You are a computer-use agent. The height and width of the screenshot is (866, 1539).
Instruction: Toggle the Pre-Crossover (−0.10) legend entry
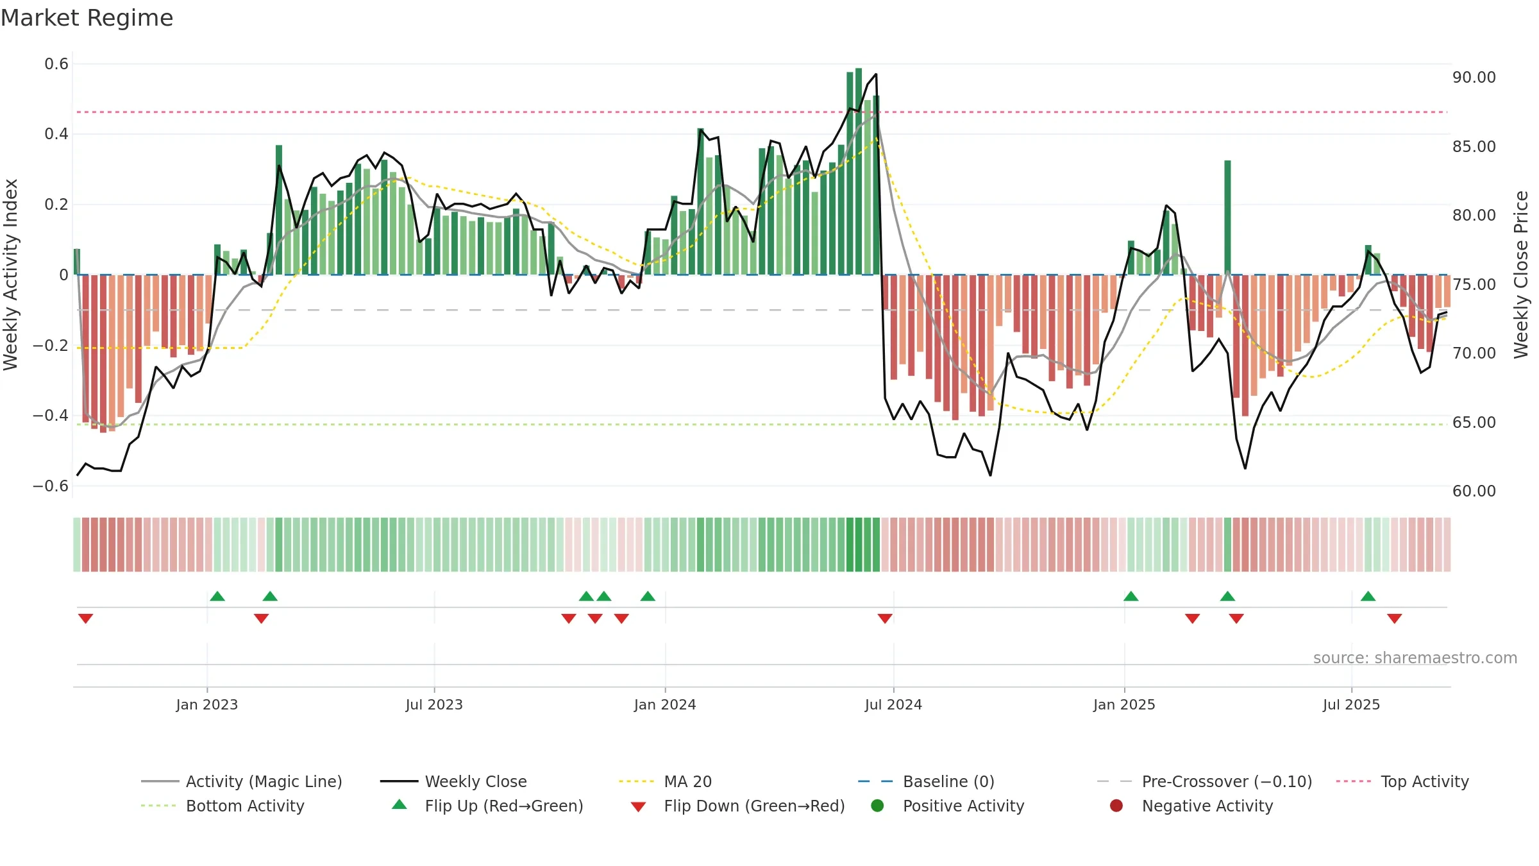point(1204,781)
